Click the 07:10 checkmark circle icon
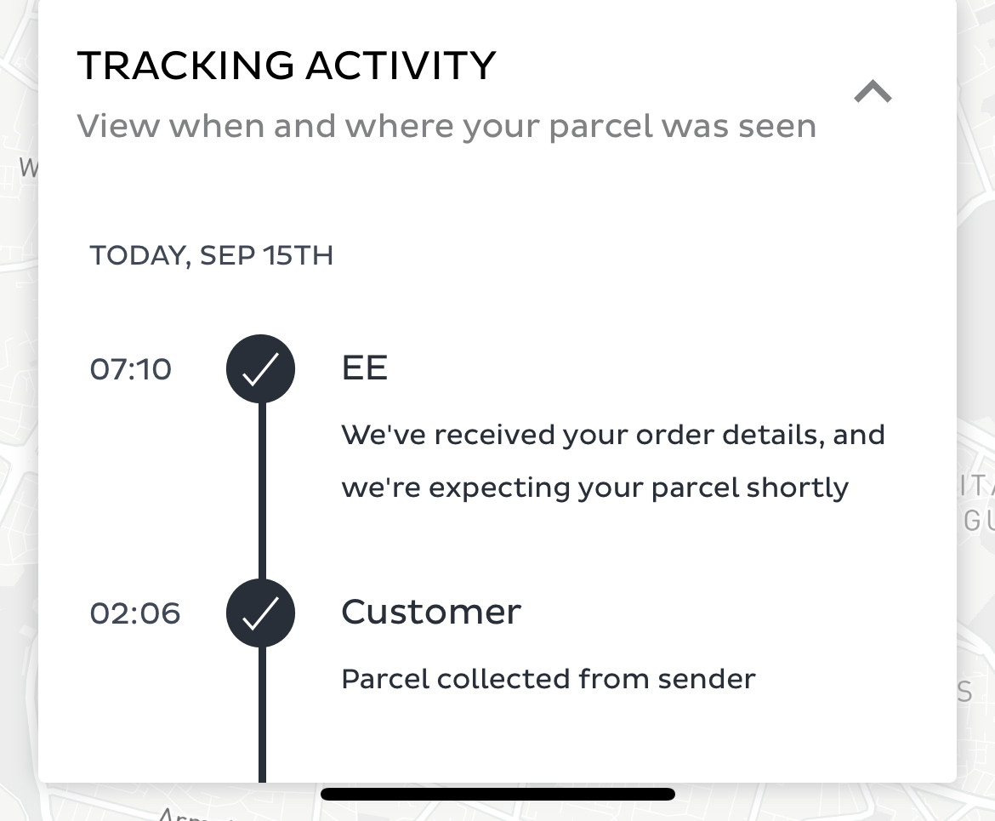This screenshot has height=821, width=995. pyautogui.click(x=260, y=369)
